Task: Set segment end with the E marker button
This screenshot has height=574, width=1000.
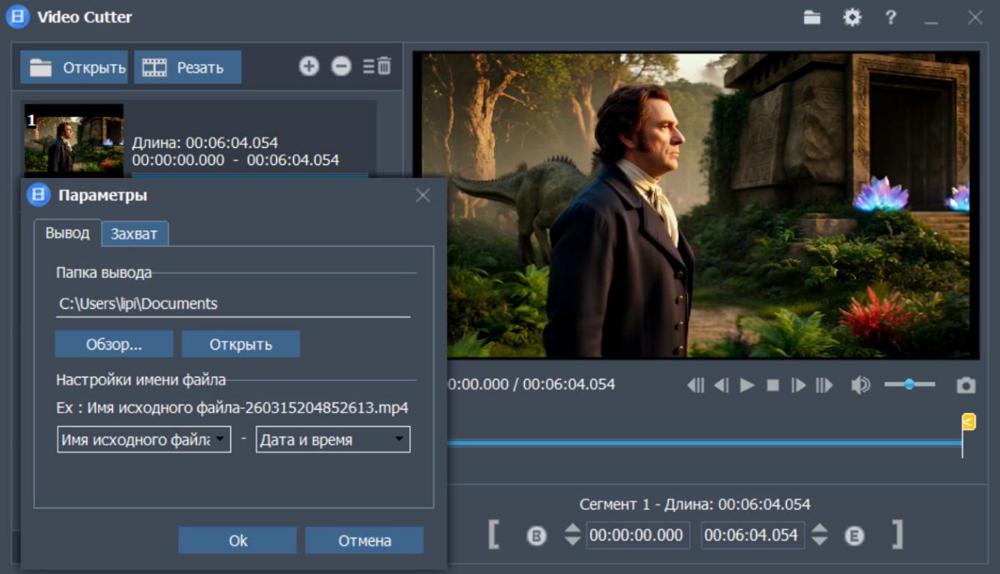Action: click(x=855, y=536)
